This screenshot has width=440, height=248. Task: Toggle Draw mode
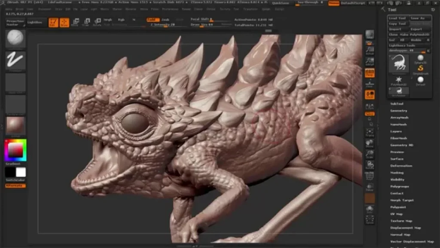(x=64, y=22)
